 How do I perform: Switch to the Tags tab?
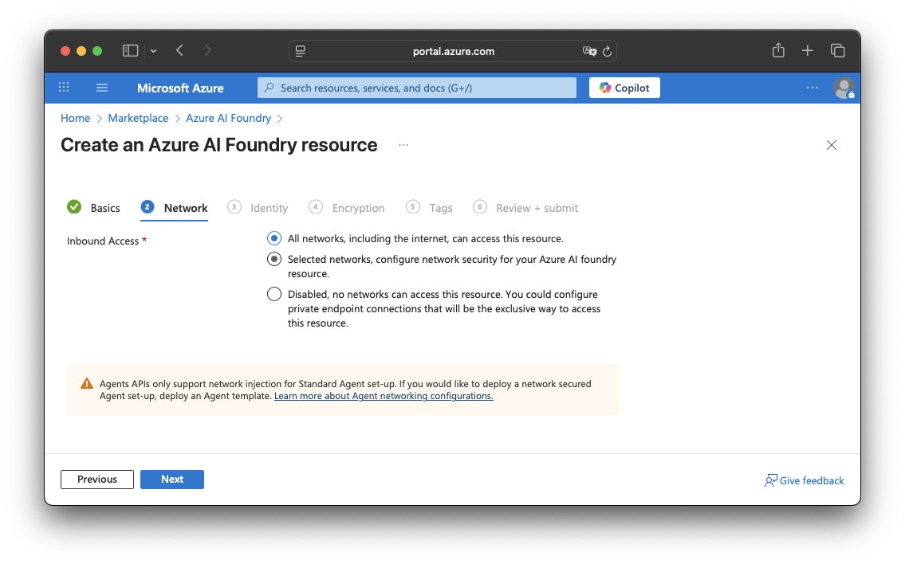click(430, 208)
